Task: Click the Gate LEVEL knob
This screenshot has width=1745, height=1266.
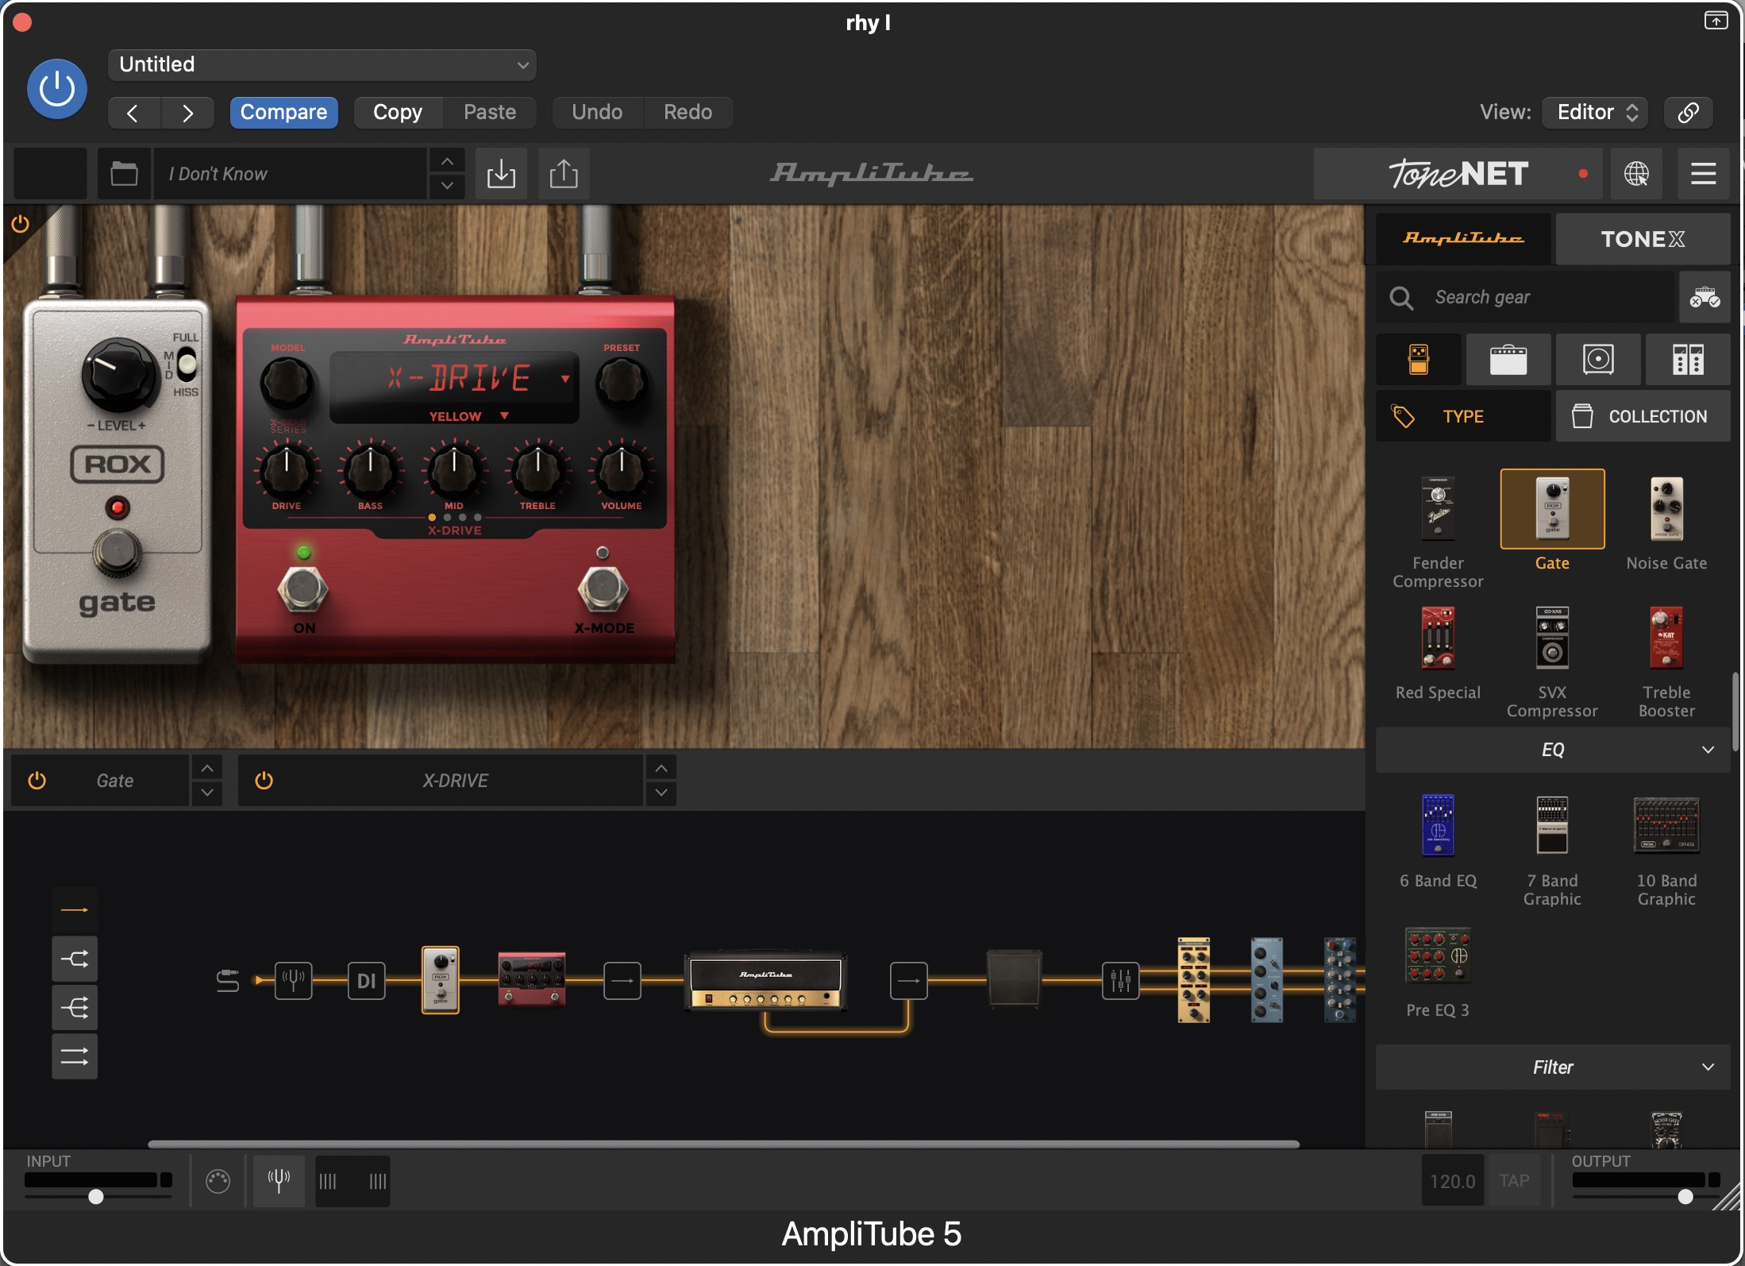Action: 119,376
